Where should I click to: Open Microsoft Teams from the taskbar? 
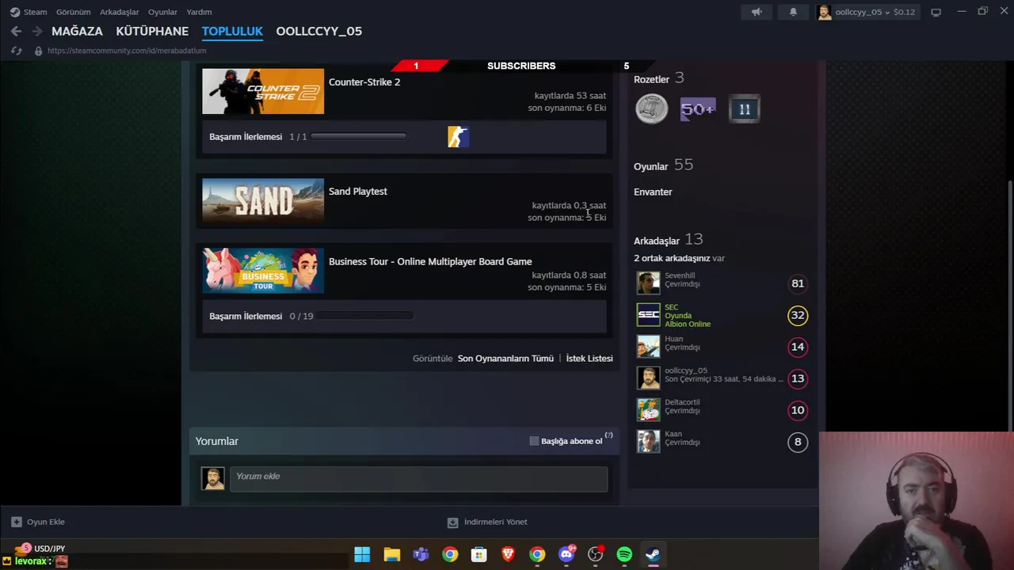tap(421, 554)
